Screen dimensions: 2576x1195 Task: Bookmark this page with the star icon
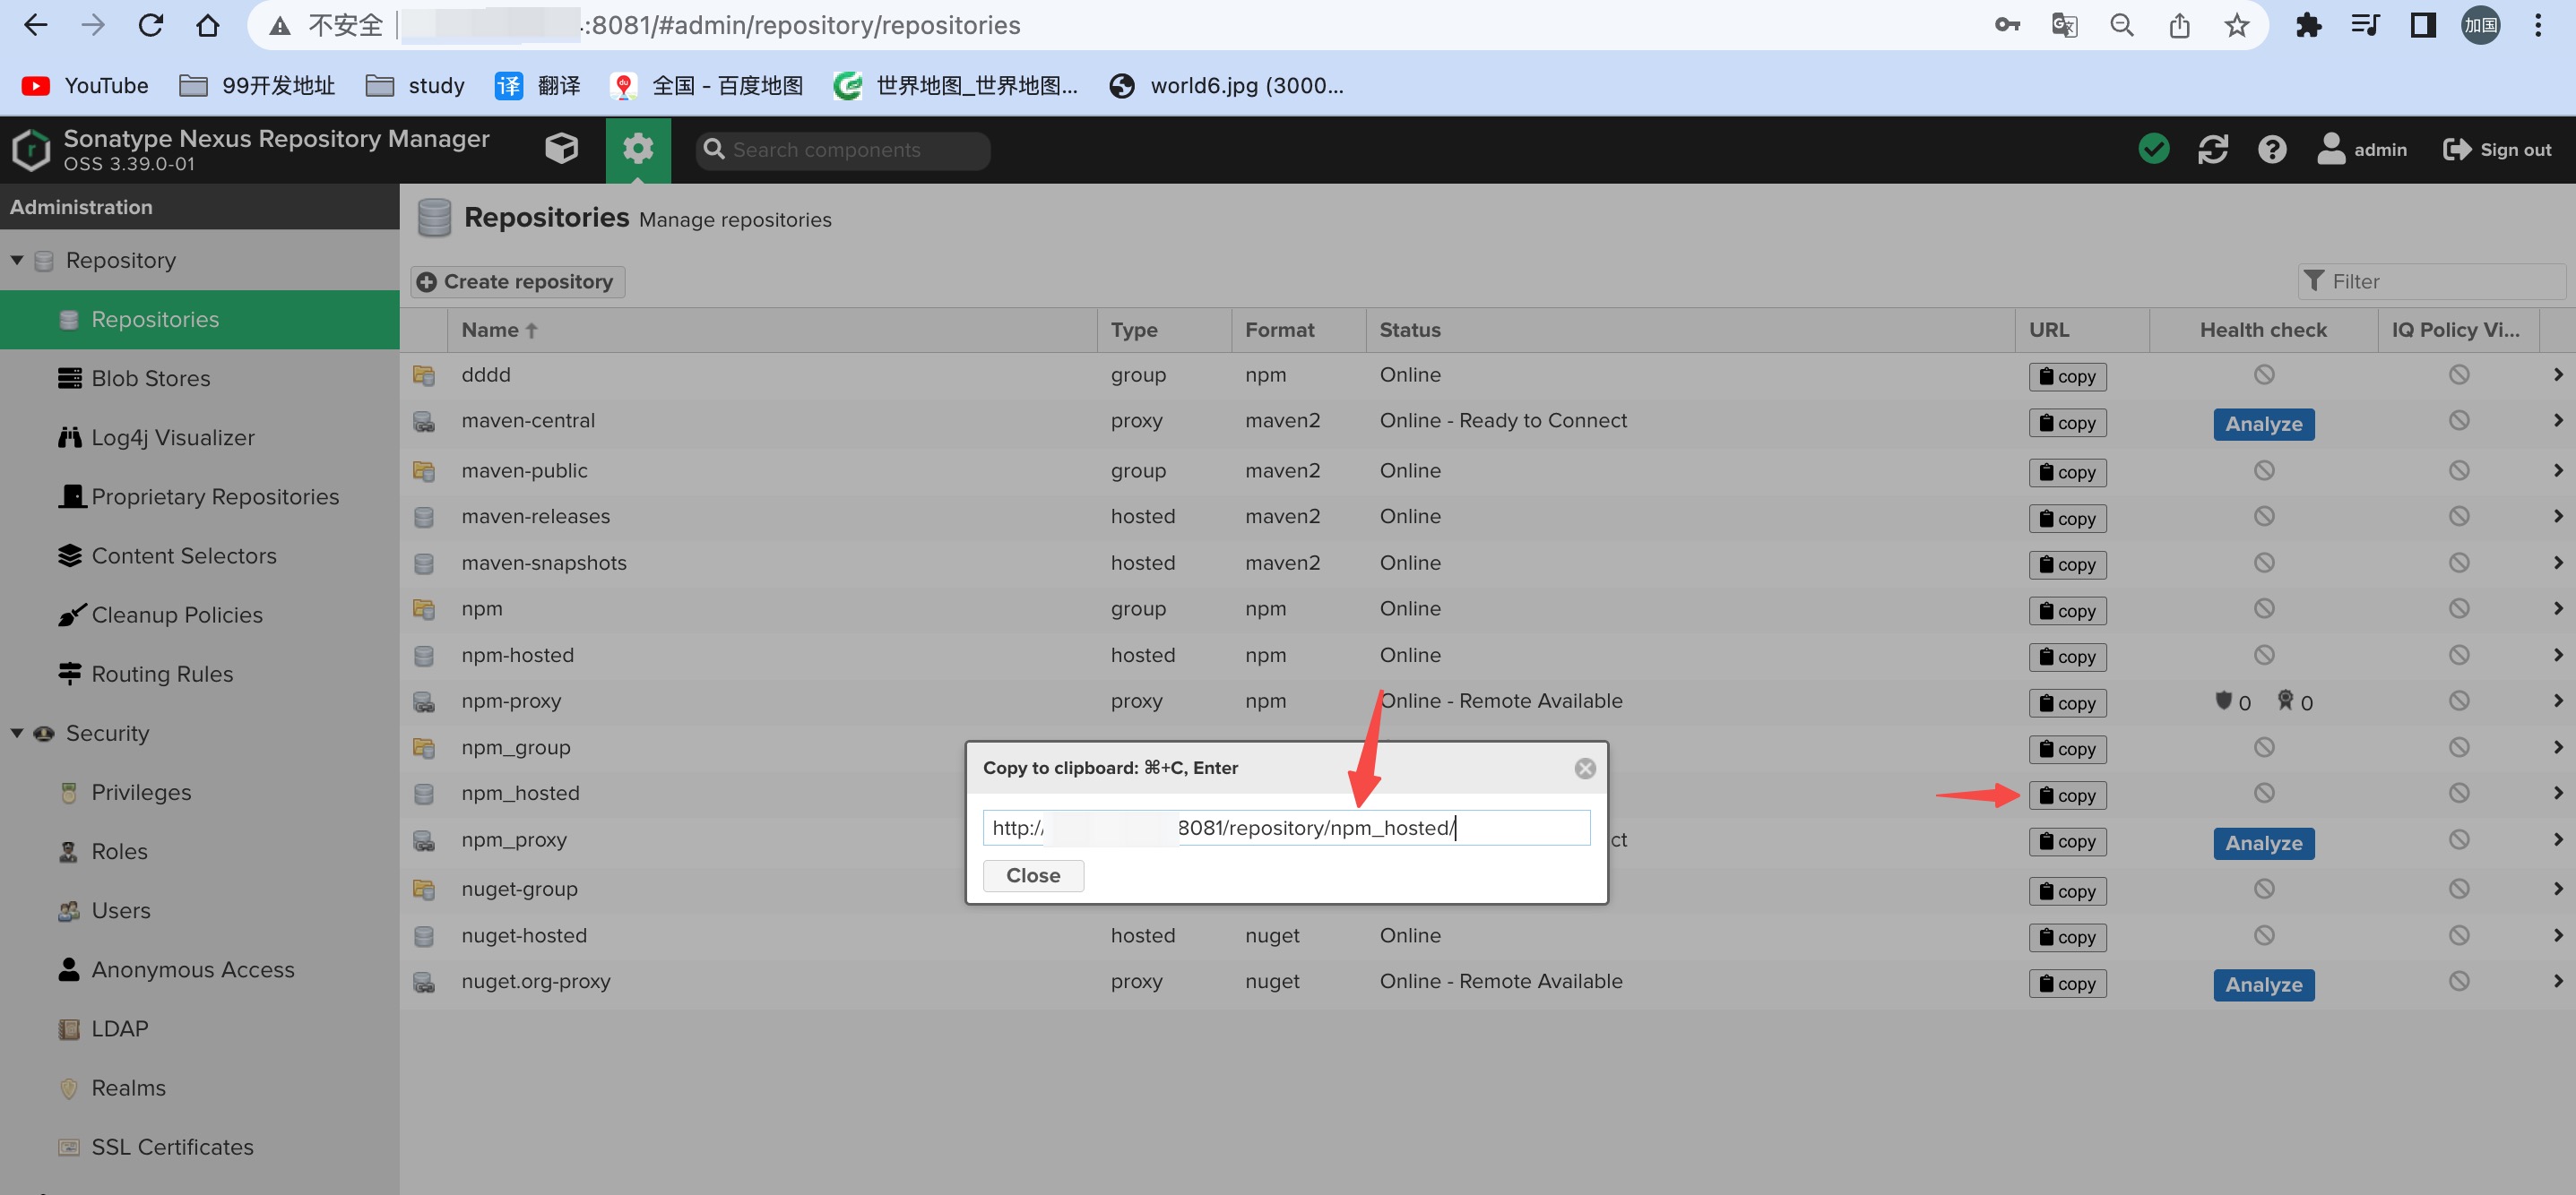pyautogui.click(x=2236, y=25)
